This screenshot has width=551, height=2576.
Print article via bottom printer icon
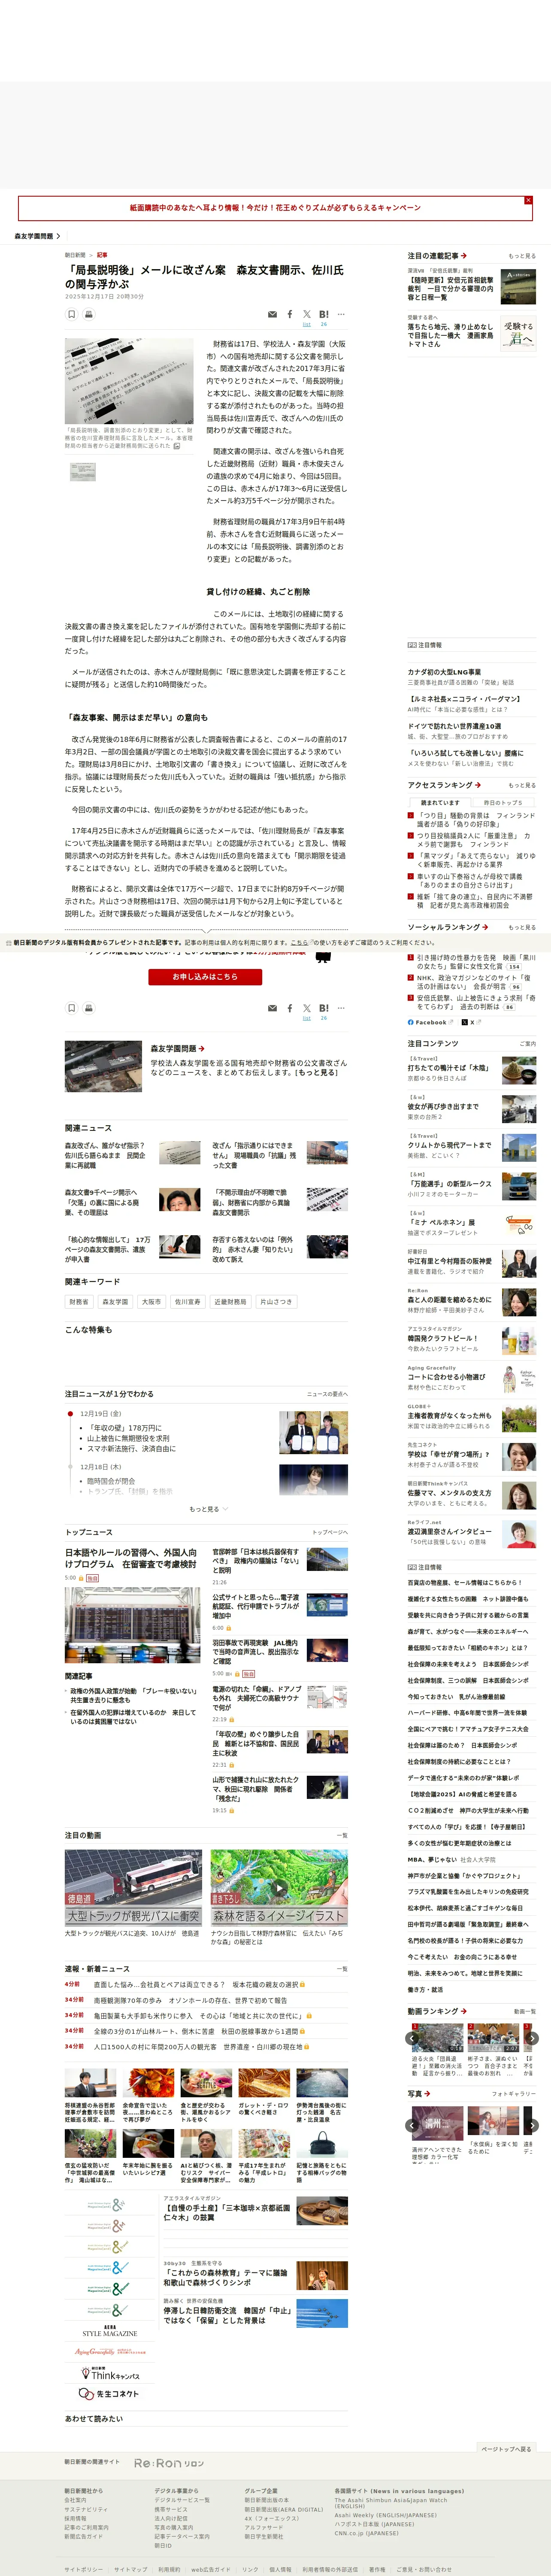(x=89, y=1008)
